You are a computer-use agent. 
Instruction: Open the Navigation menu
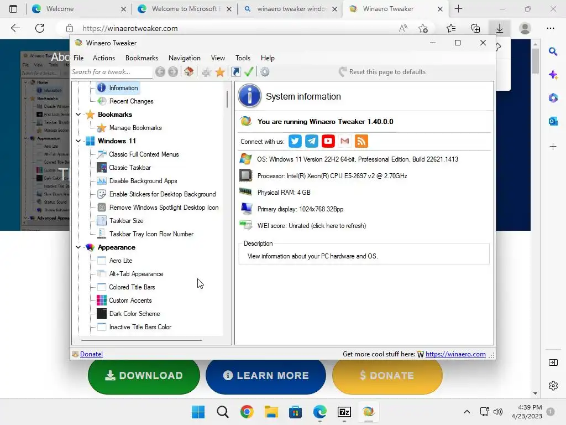click(x=185, y=58)
